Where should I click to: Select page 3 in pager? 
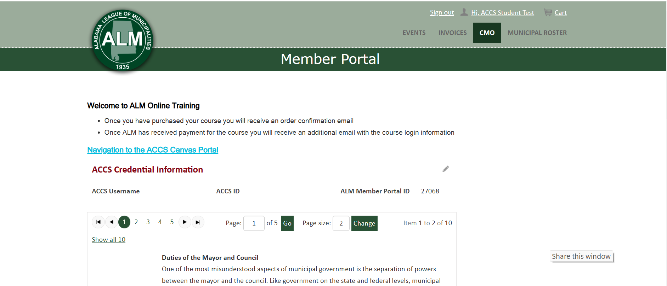point(148,222)
